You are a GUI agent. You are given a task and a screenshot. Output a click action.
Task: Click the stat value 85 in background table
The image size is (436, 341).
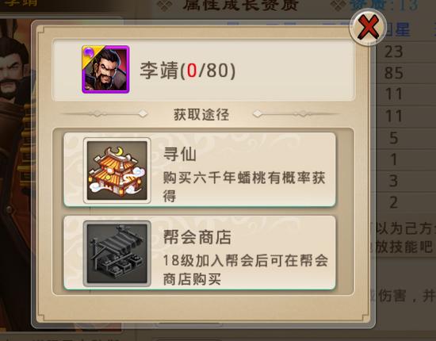pos(393,73)
